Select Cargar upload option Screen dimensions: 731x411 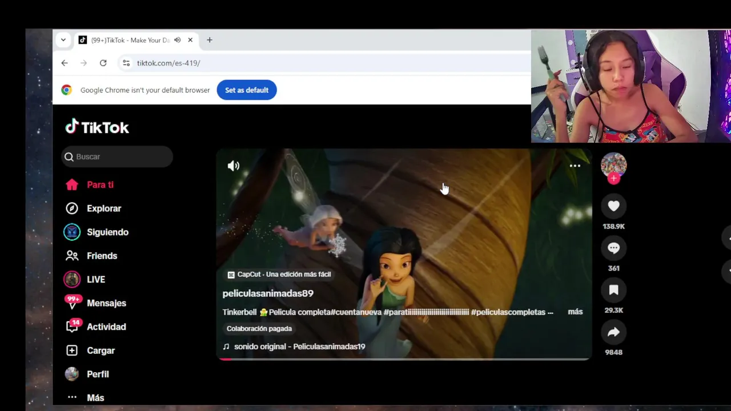coord(101,350)
